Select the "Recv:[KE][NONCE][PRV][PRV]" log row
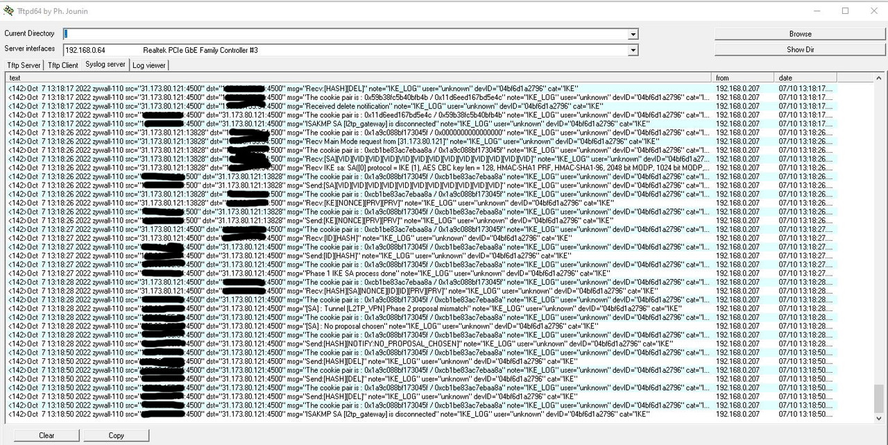Screen dimensions: 888x445 click(421, 203)
